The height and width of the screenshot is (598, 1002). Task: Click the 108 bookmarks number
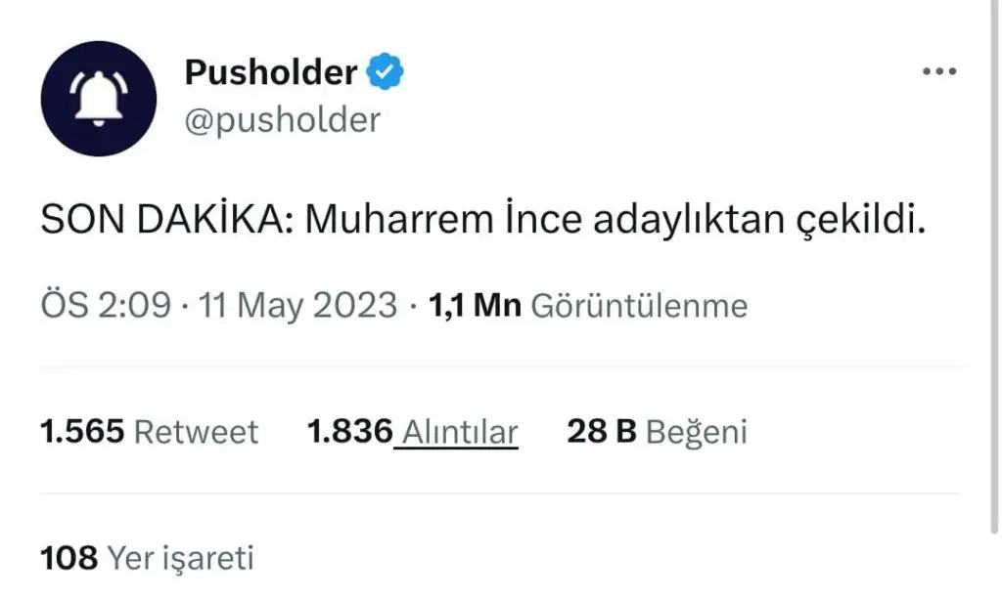[68, 558]
